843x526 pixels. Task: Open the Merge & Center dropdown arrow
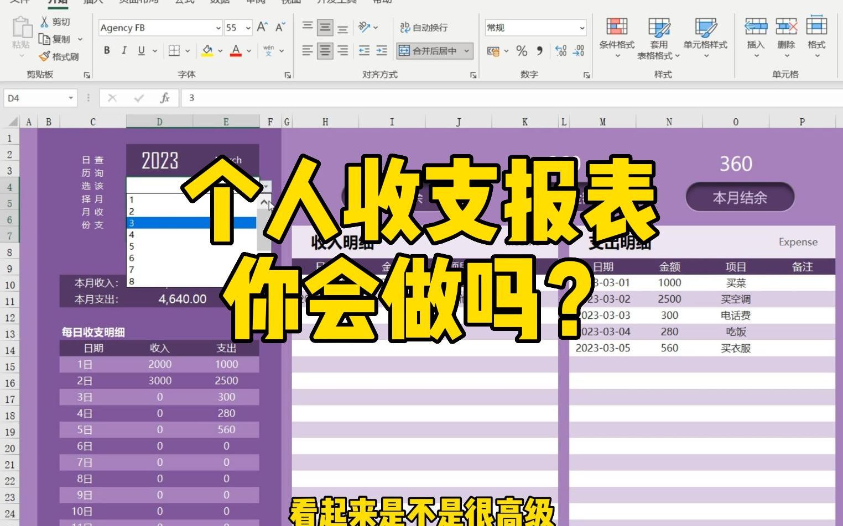[x=467, y=51]
